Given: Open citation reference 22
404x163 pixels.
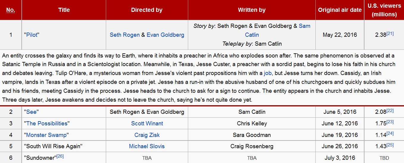Looking at the screenshot, I should [x=390, y=111].
